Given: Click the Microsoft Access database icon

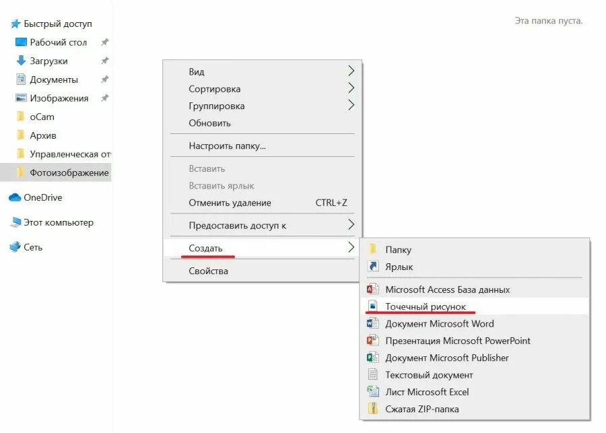Looking at the screenshot, I should pos(372,289).
